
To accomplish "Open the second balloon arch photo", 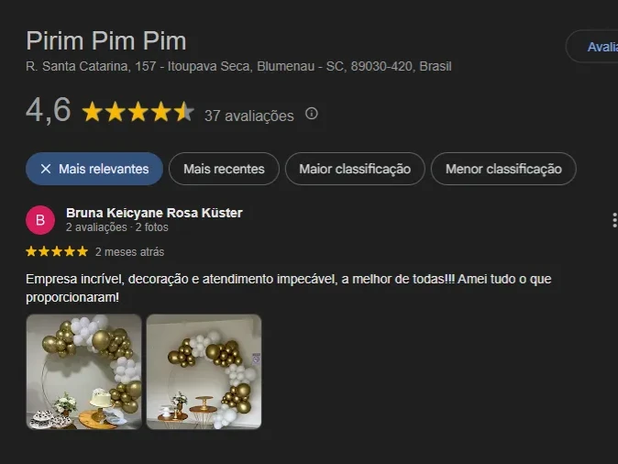I will pos(204,371).
